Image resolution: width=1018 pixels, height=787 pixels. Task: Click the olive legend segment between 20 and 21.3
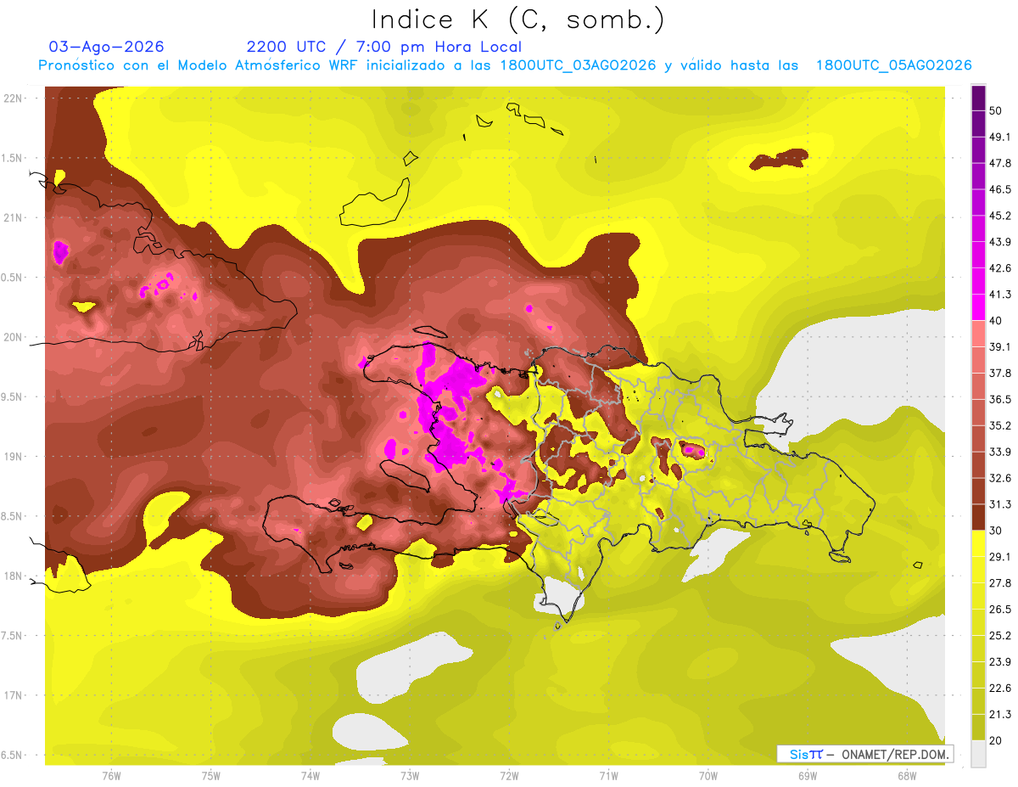click(978, 727)
